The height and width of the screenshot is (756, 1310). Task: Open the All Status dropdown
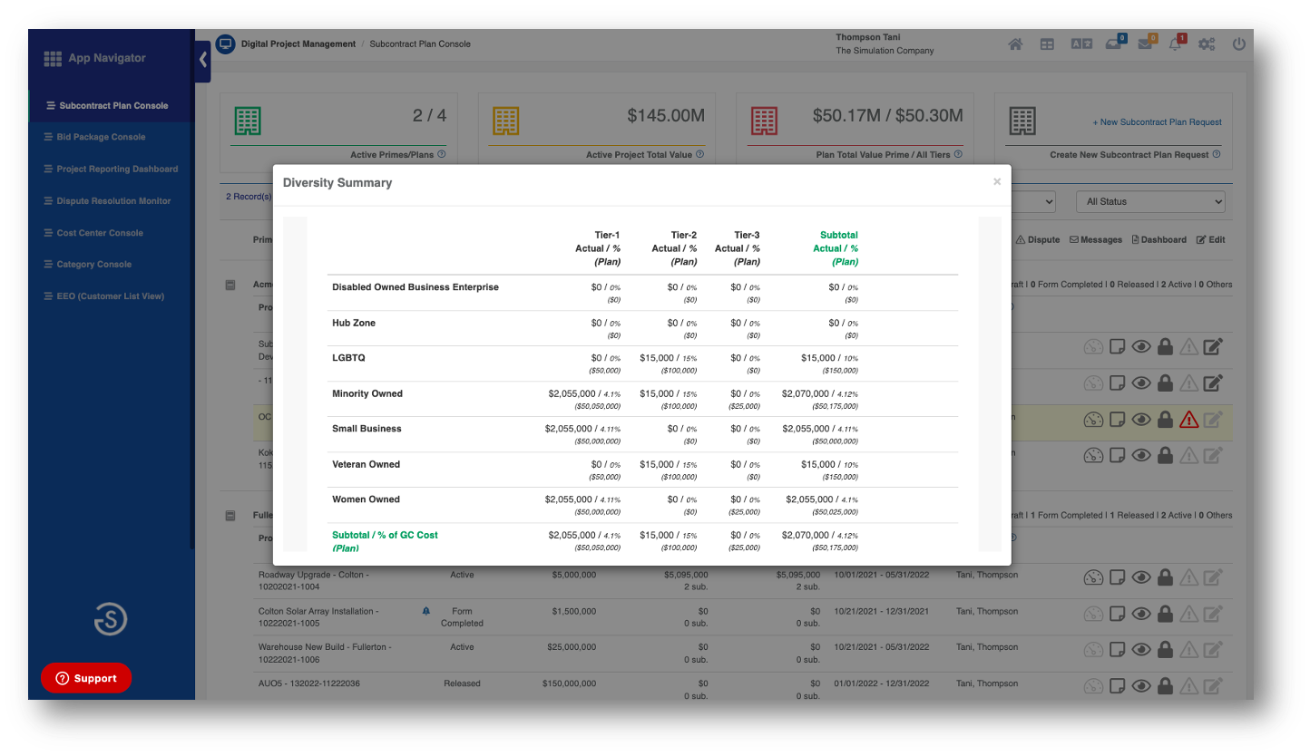coord(1149,201)
